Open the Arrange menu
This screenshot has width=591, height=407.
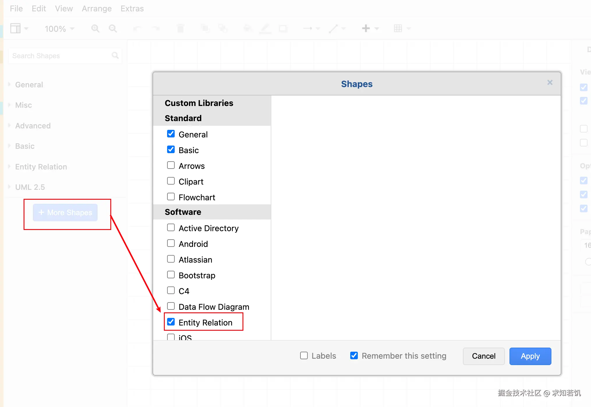click(x=97, y=9)
